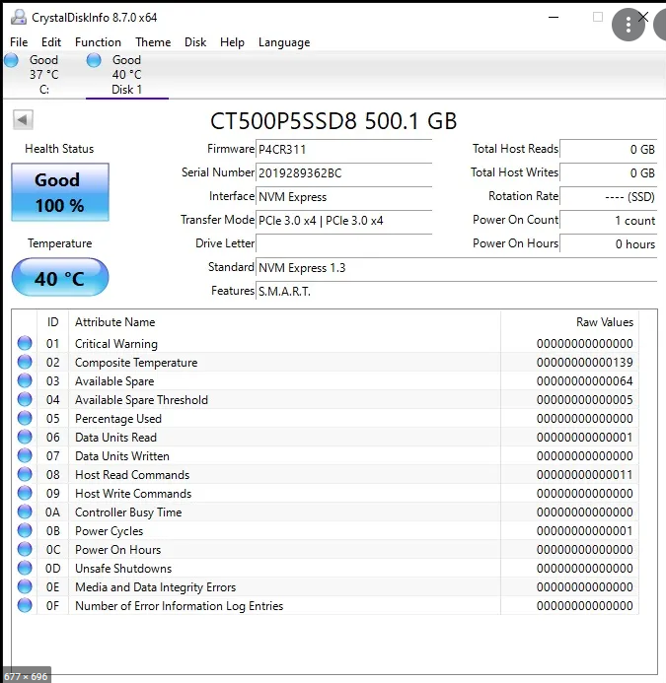Screen dimensions: 666x683
Task: Select the Unsafe Shutdowns attribute name
Action: pyautogui.click(x=123, y=569)
